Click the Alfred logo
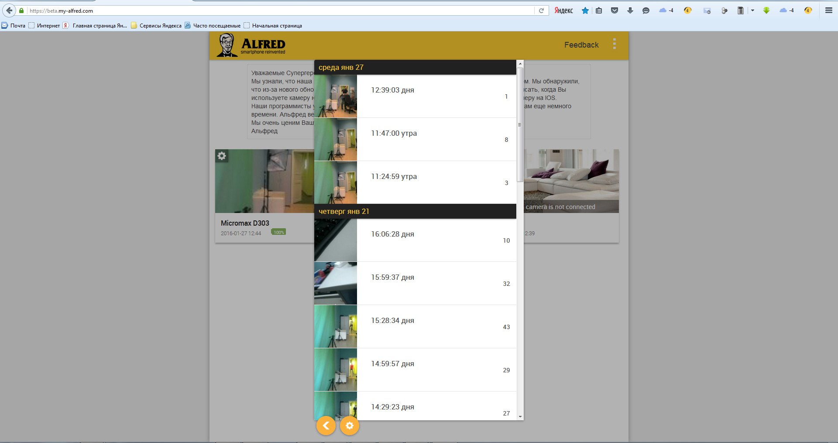 coord(251,45)
